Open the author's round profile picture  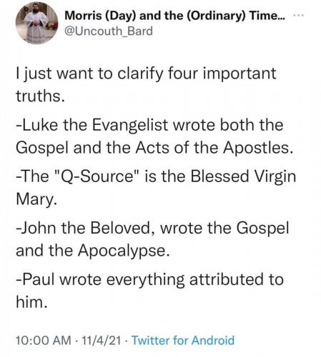36,23
